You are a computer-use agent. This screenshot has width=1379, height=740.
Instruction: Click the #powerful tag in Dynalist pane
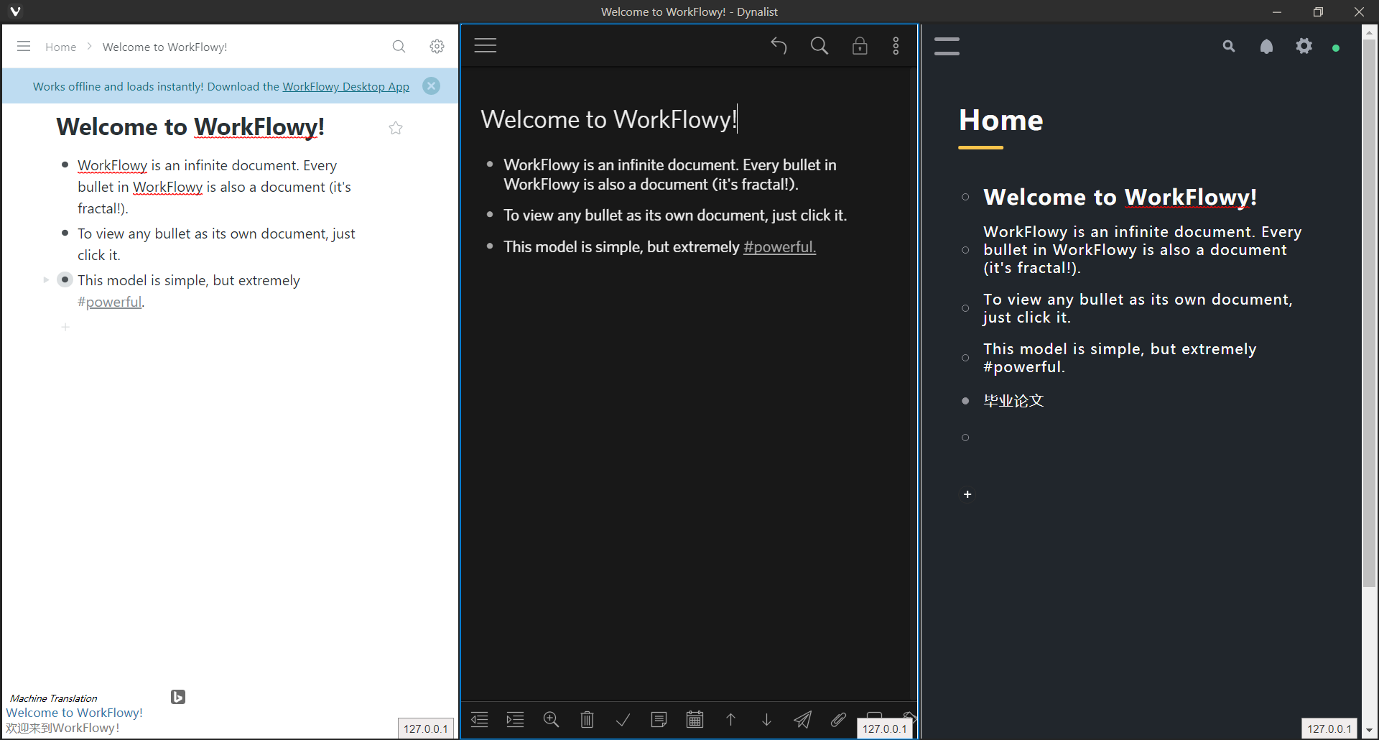click(779, 247)
